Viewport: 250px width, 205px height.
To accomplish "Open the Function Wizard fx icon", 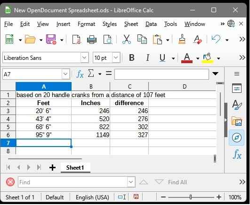I will point(80,74).
